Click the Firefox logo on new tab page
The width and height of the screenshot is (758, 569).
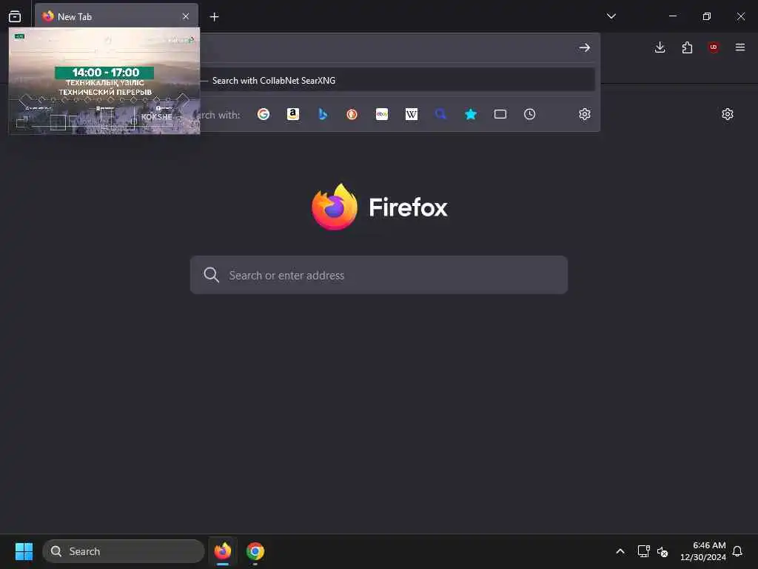coord(335,207)
